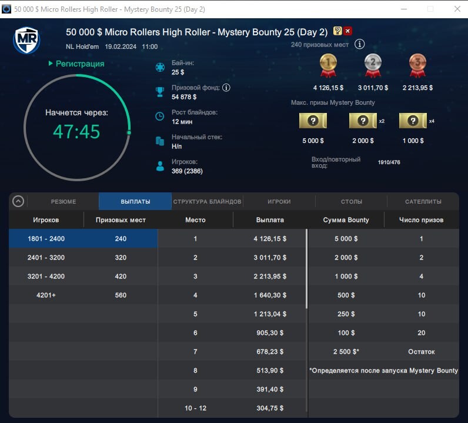
Task: Click the yellow mystery bounty badge by title
Action: 337,31
